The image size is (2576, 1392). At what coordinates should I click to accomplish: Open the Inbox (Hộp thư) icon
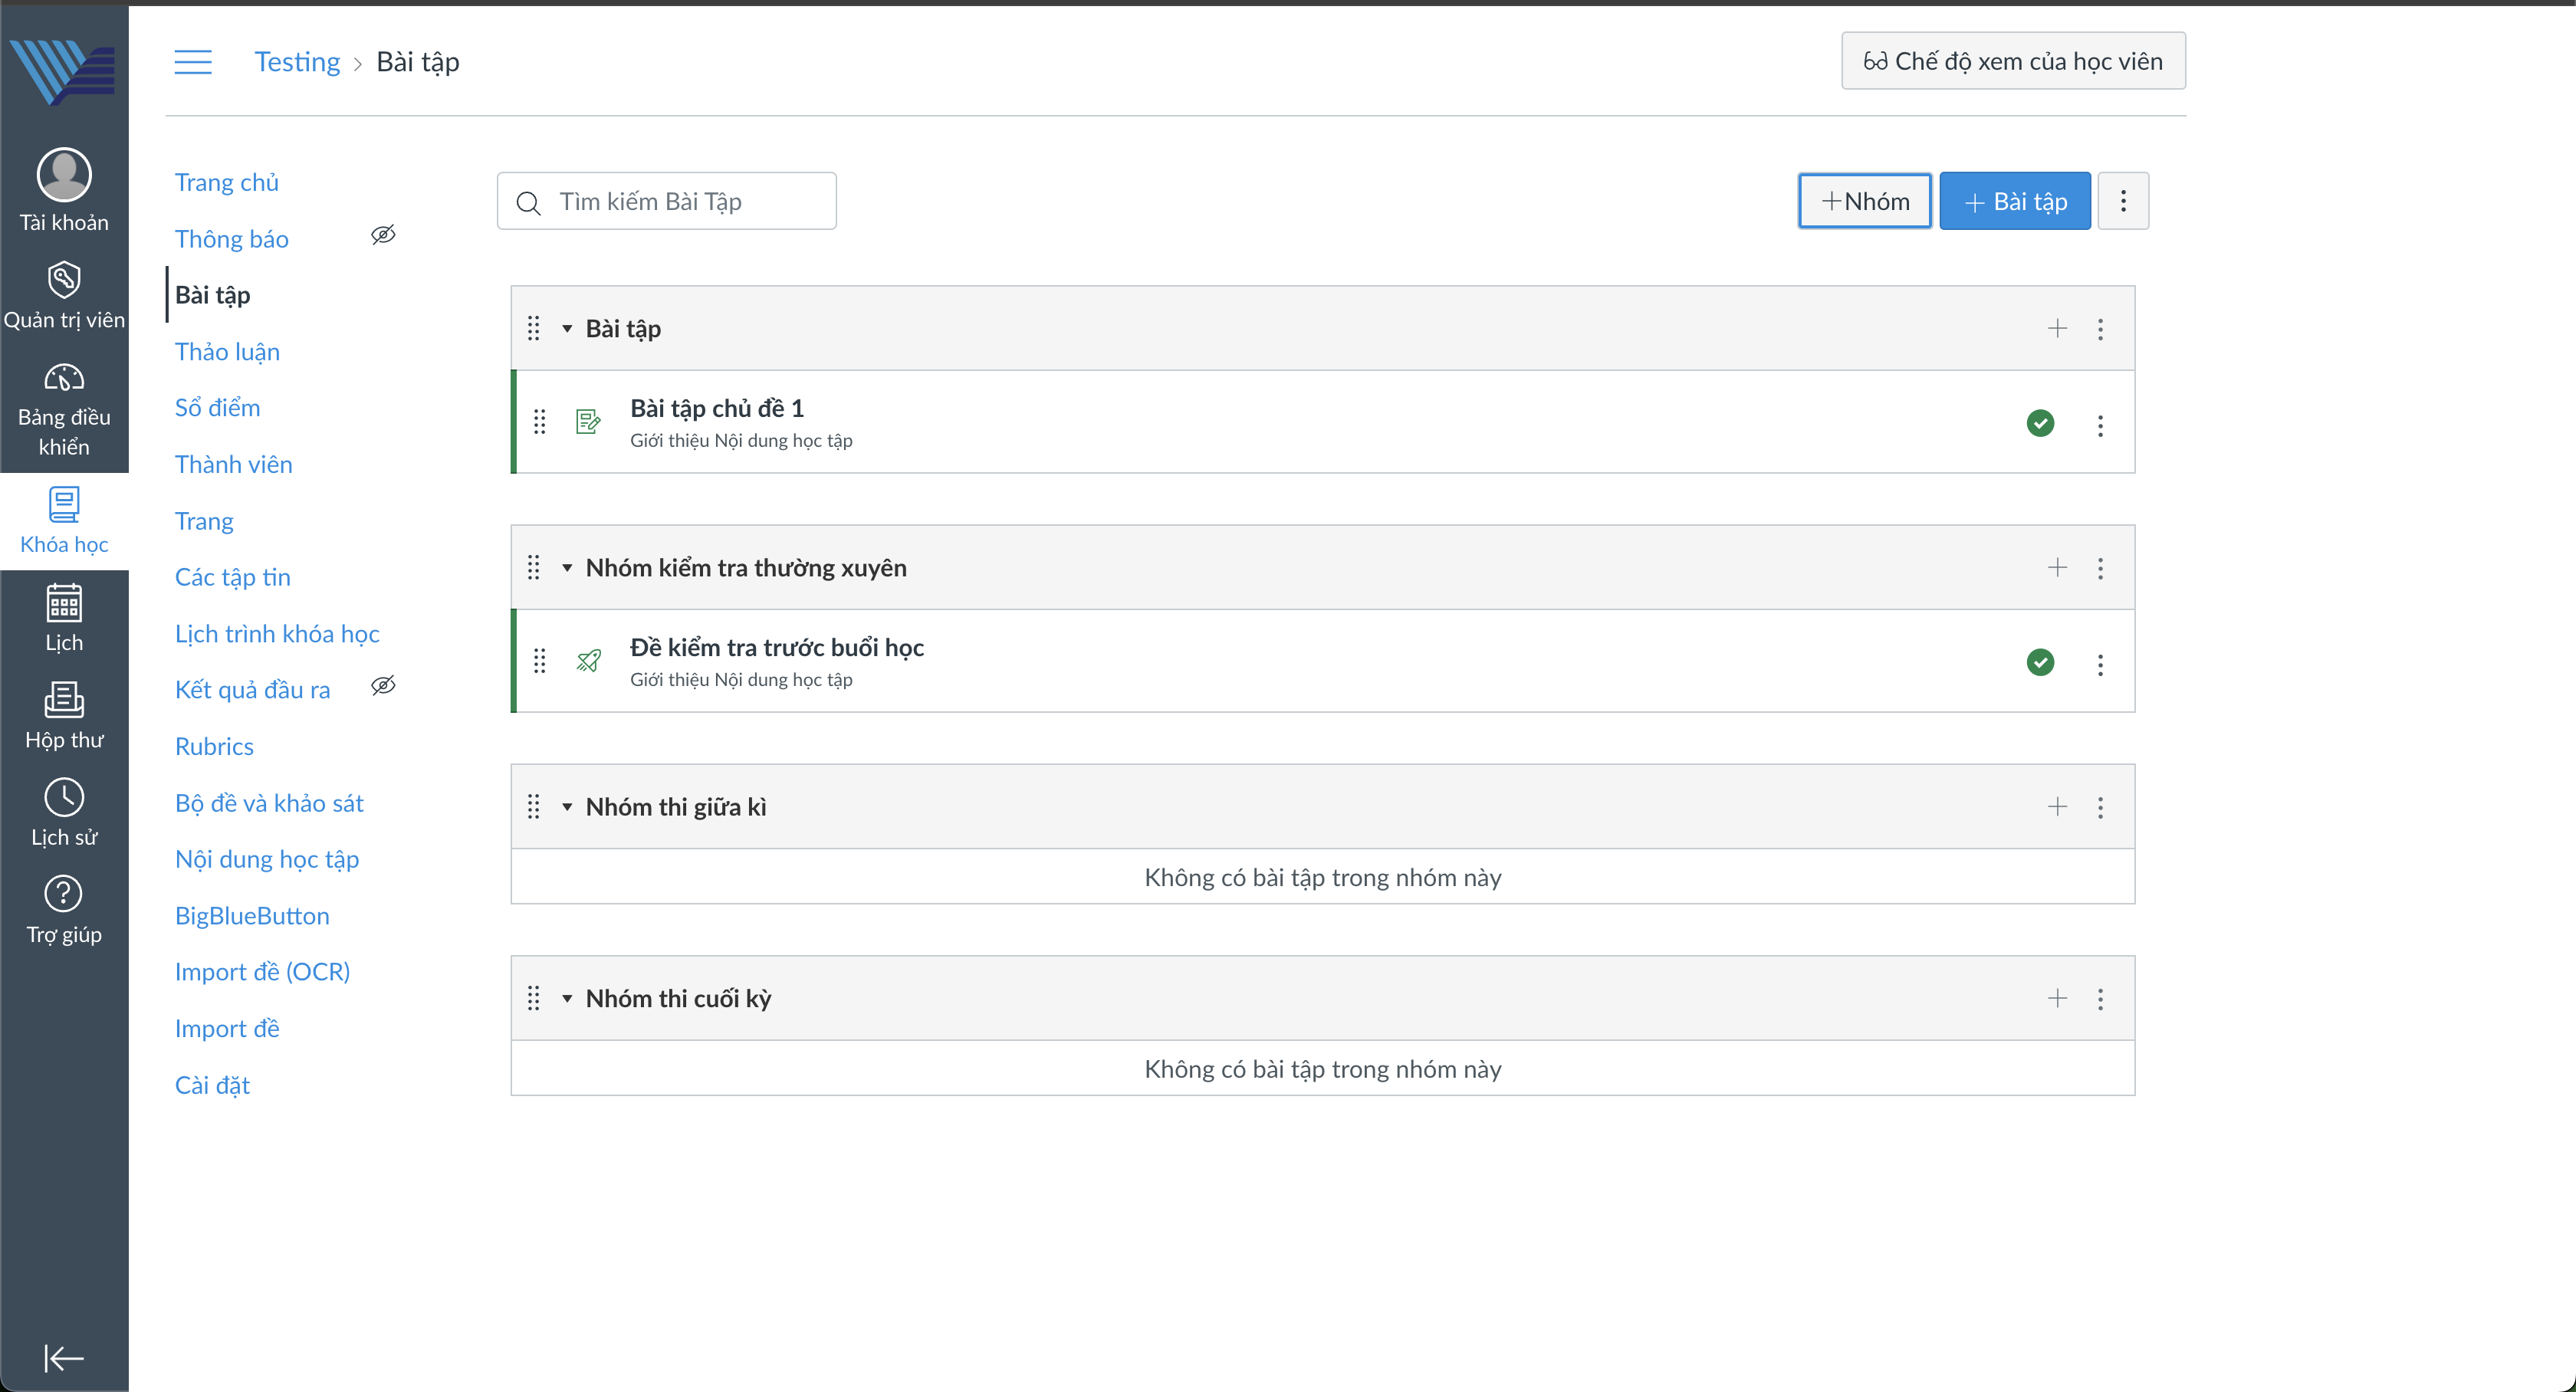(x=64, y=700)
